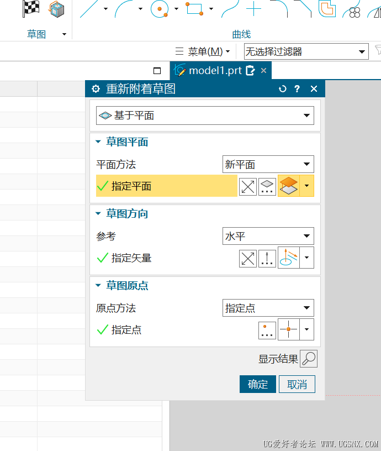Select the Arc tool in curve toolbar
The width and height of the screenshot is (381, 451).
pyautogui.click(x=124, y=9)
